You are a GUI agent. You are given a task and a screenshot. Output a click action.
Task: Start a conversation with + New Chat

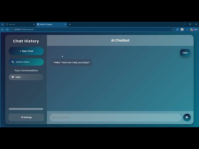(26, 51)
